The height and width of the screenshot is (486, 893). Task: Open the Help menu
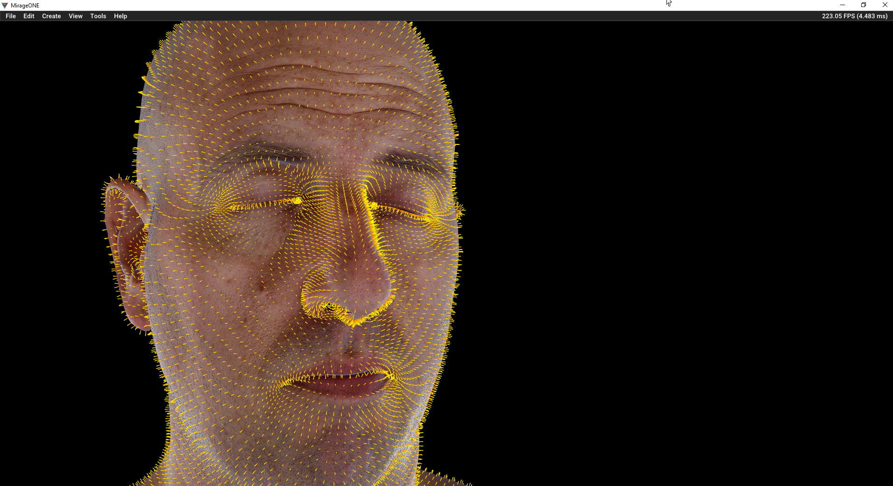click(120, 16)
